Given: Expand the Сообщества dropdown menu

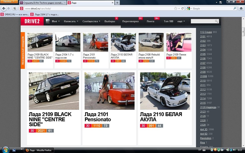Looking at the screenshot, I should (91, 21).
